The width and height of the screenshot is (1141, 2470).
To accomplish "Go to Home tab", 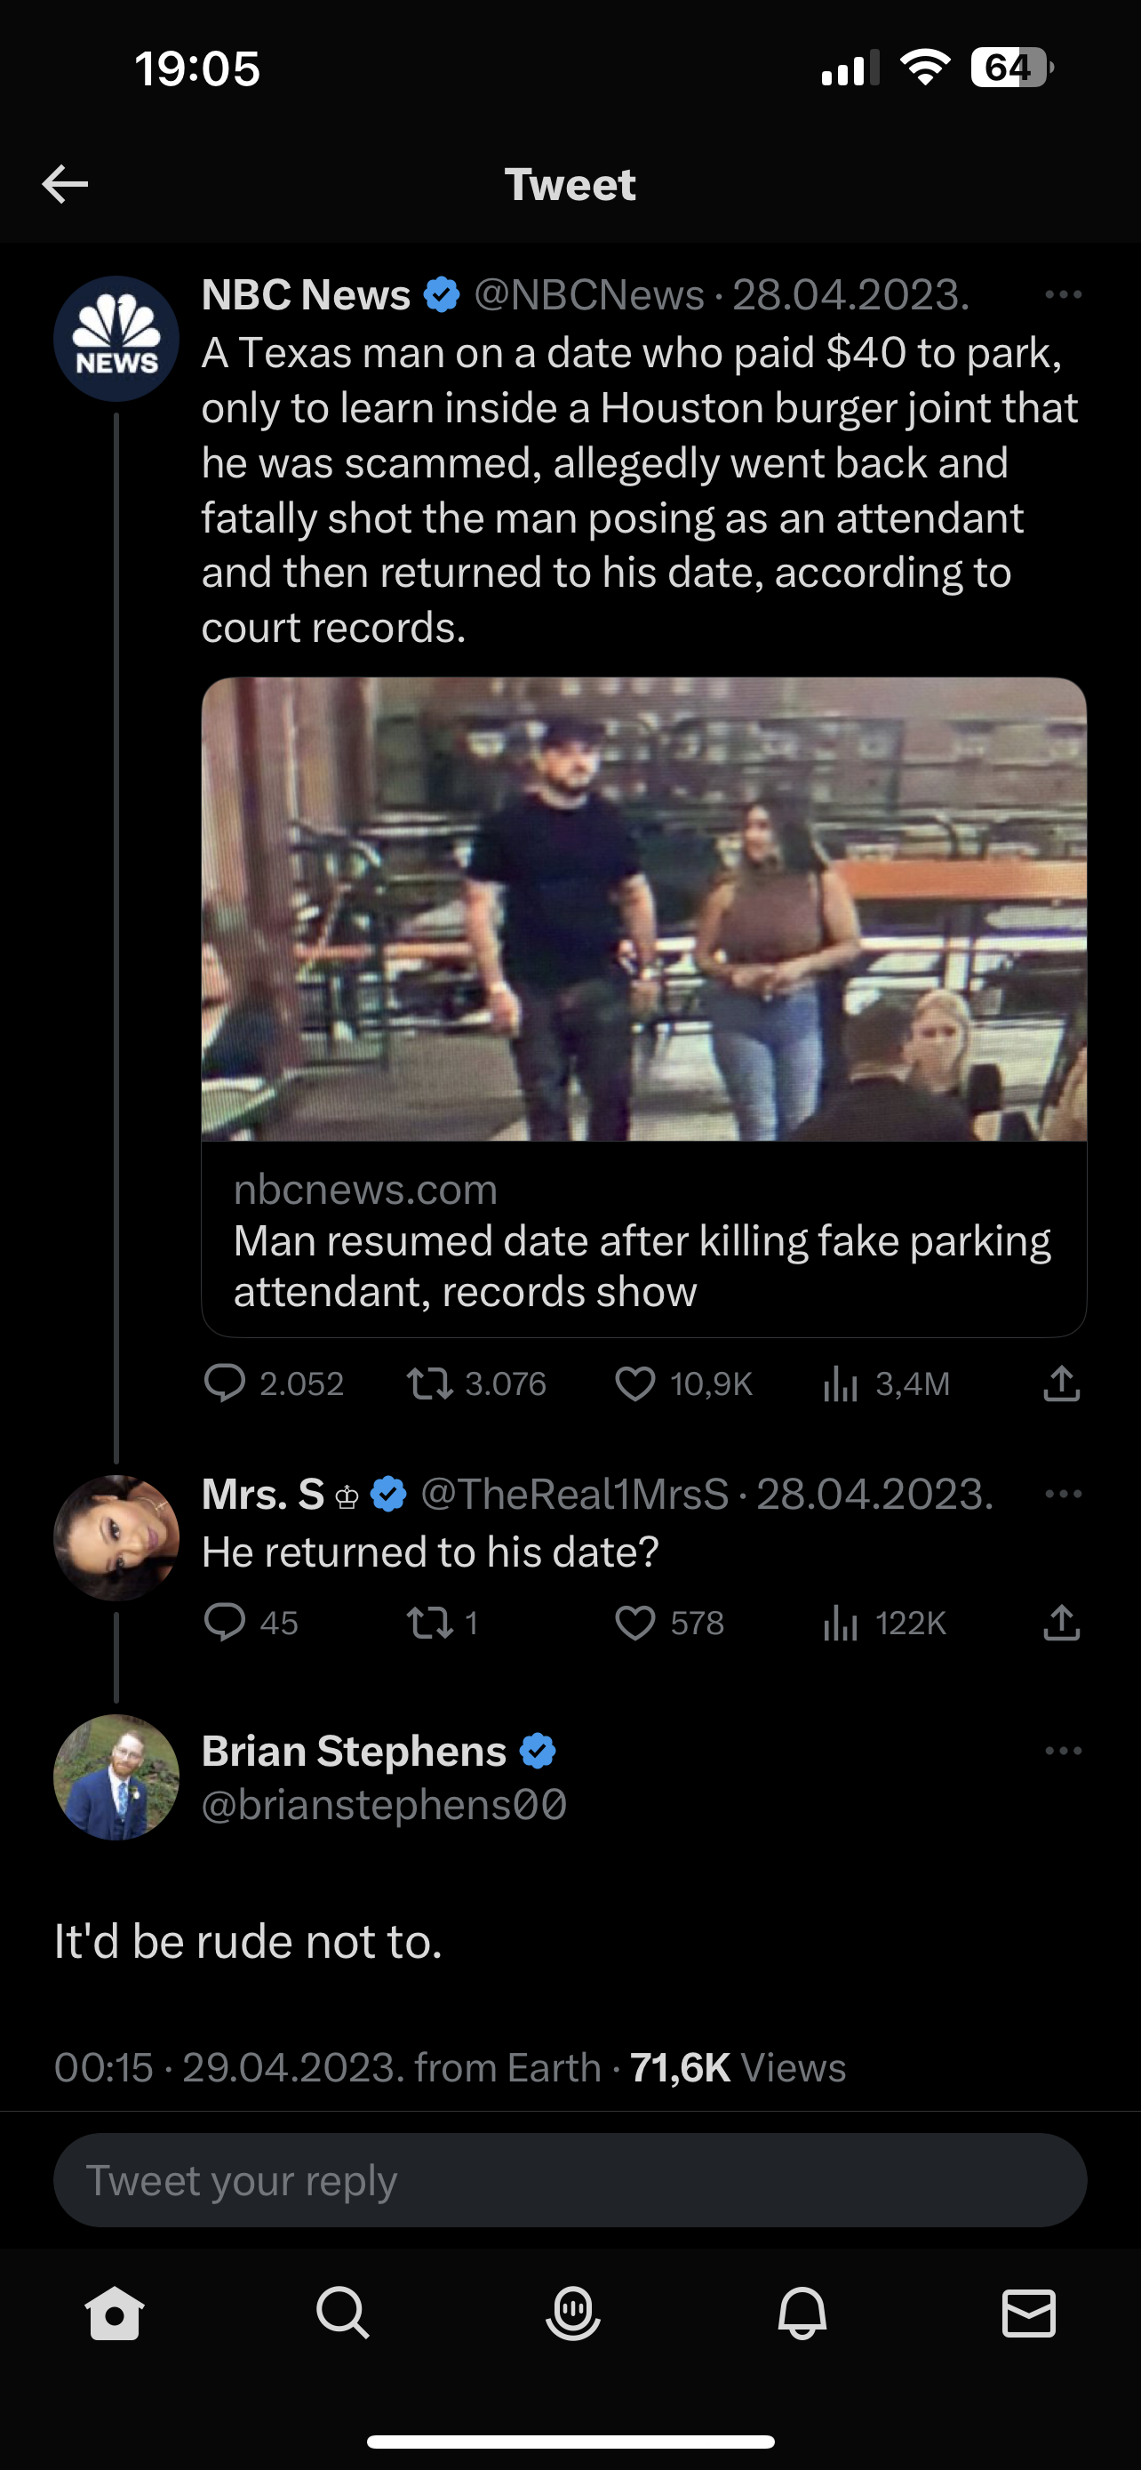I will pyautogui.click(x=114, y=2313).
